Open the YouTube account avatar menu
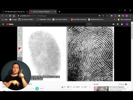This screenshot has height=100, width=133. coord(127,24)
